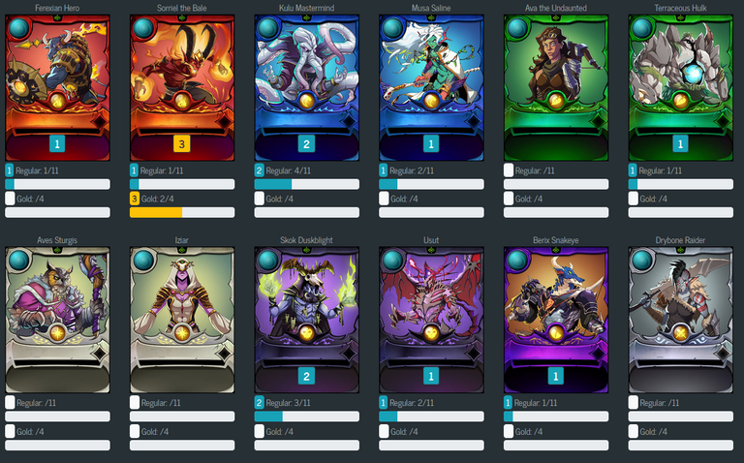Click the gold emblem on the Iziar card
This screenshot has height=463, width=744.
coord(182,333)
